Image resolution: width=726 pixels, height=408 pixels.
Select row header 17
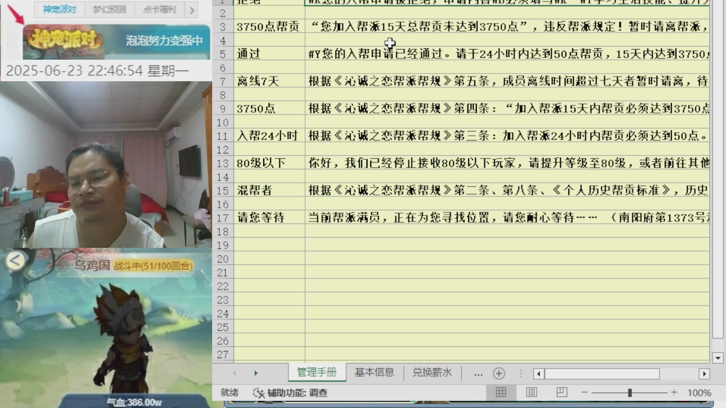coord(223,218)
